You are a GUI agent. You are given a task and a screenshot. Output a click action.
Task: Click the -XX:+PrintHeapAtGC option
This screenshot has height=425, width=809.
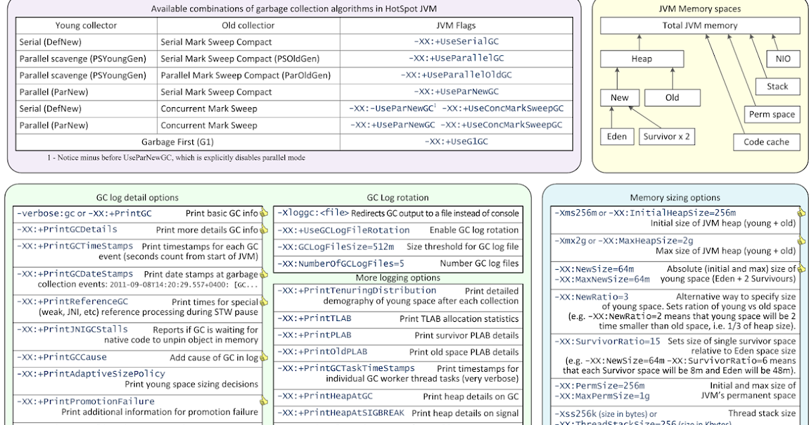pos(325,396)
